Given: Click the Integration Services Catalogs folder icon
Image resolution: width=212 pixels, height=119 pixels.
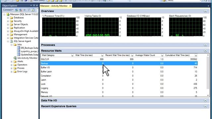Looking at the screenshot, I should click(12, 38).
